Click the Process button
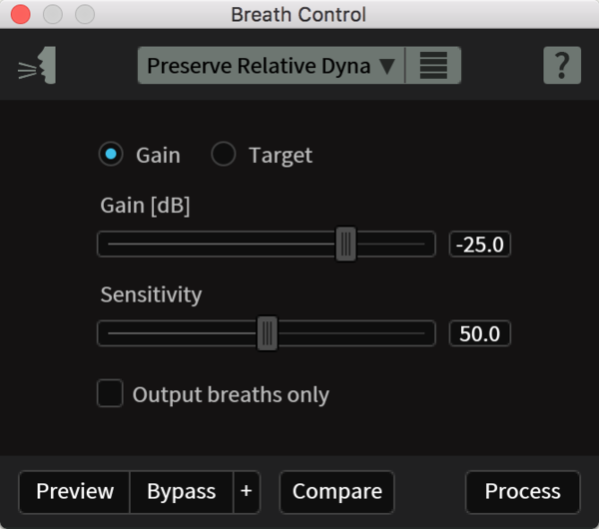 coord(522,491)
